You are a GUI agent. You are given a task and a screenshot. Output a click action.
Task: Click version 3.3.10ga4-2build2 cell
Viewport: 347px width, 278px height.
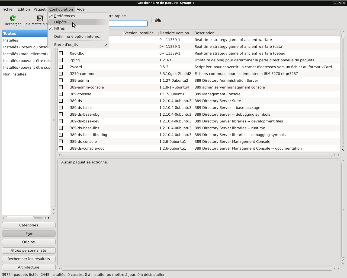click(x=175, y=74)
